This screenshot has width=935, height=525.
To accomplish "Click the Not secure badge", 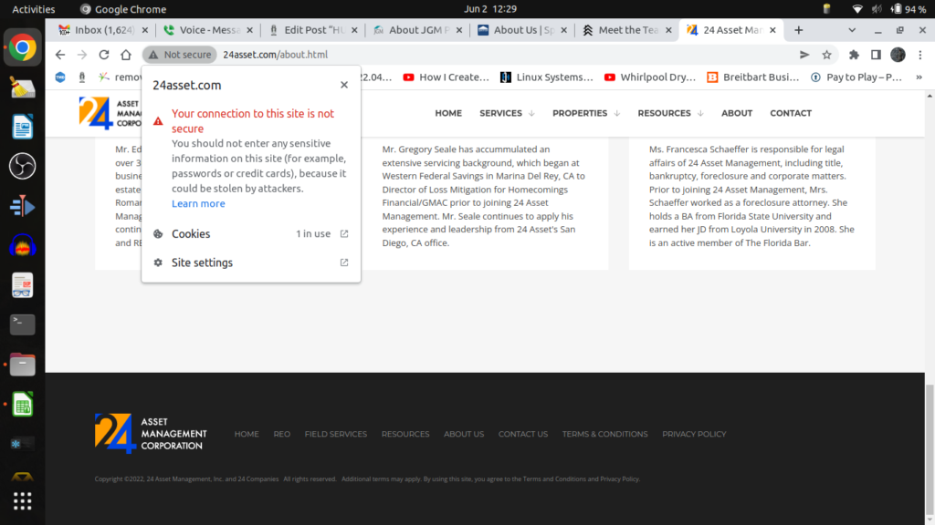I will [x=180, y=55].
